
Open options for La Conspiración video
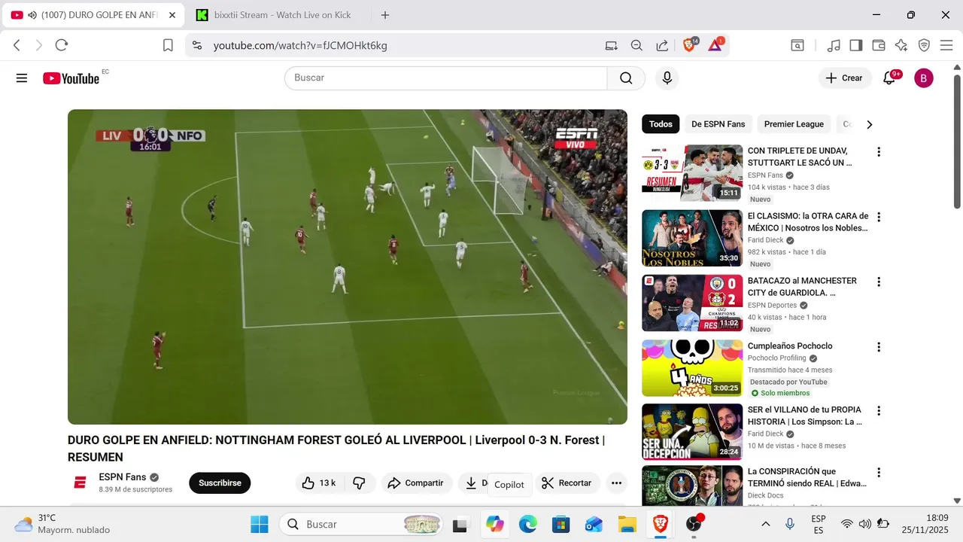(878, 473)
